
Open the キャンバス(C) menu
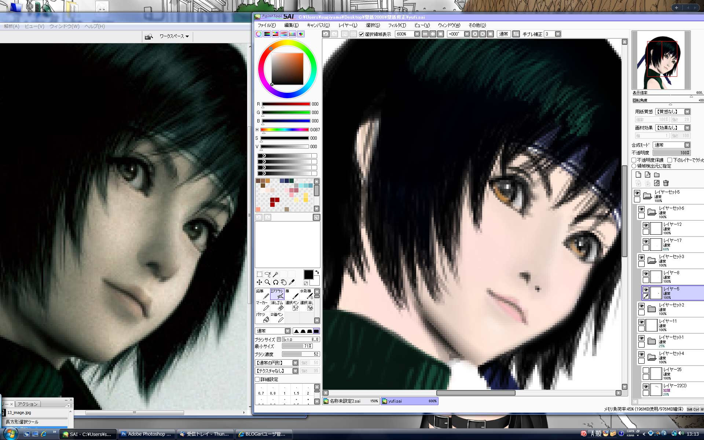coord(318,25)
